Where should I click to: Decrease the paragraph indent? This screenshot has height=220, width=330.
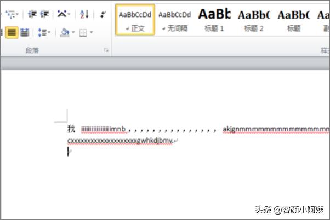coord(32,14)
